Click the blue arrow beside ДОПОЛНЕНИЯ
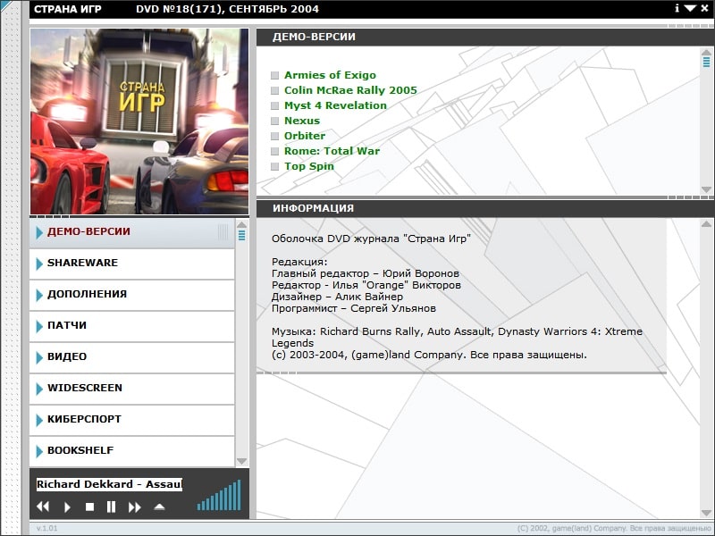Viewport: 715px width, 536px height. pyautogui.click(x=39, y=296)
